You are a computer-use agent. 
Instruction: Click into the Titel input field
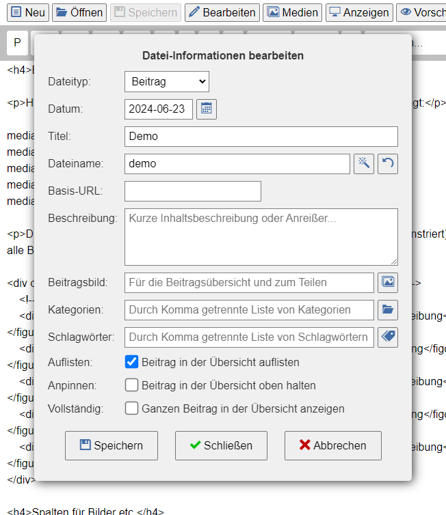(x=261, y=137)
